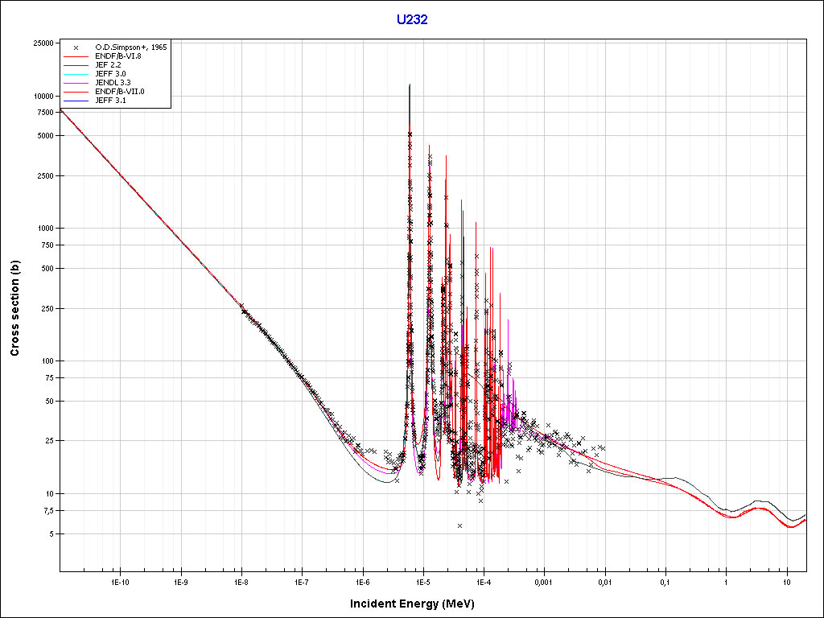Click the 10 x-axis tick label at far right
The image size is (824, 618).
coord(786,581)
